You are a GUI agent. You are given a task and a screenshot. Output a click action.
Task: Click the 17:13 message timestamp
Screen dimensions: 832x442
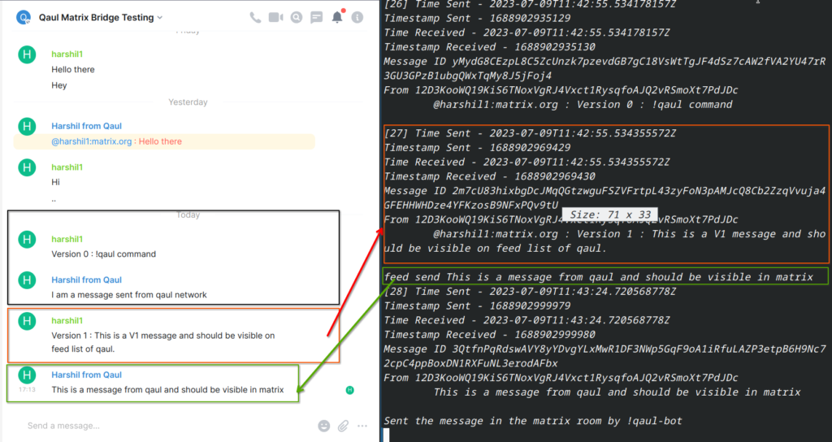coord(27,389)
